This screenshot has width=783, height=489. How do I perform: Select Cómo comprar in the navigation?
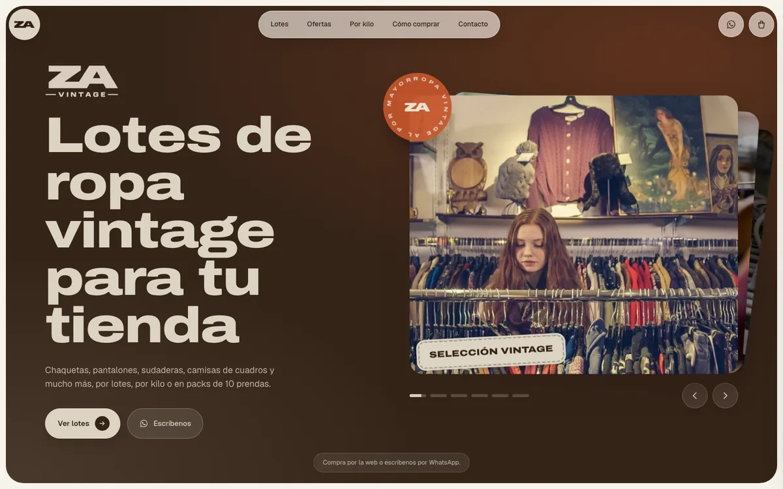click(x=416, y=24)
